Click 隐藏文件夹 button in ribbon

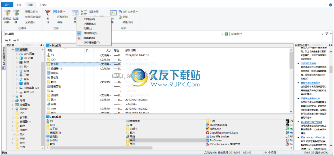coord(32,12)
